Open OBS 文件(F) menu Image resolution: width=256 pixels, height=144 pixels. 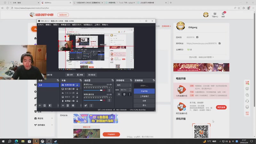point(41,25)
